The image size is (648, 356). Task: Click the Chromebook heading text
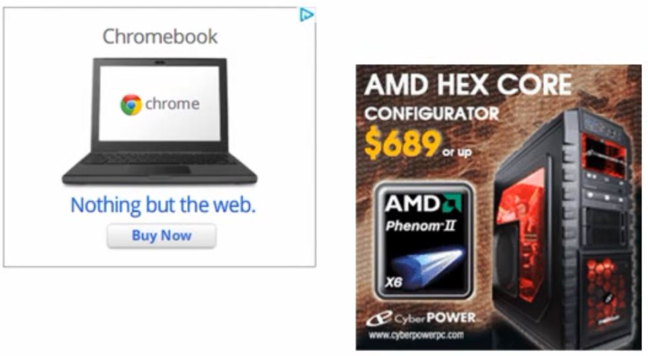coord(160,36)
